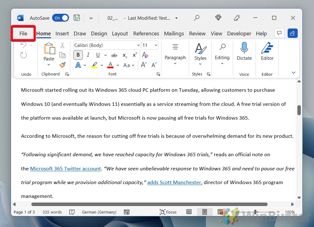Viewport: 314px width, 227px height.
Task: Click the 335 words count in status bar
Action: coord(52,212)
